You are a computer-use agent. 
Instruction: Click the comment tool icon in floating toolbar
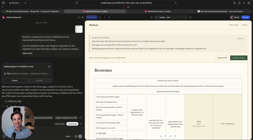click(x=175, y=136)
